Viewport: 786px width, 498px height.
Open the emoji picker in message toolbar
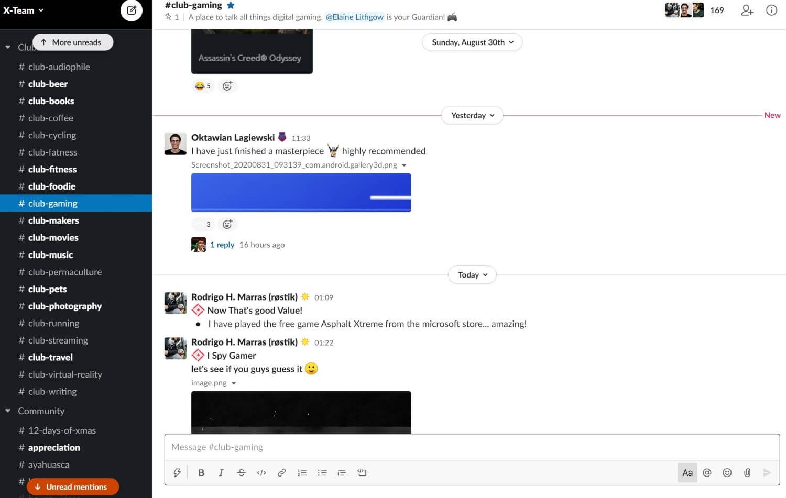[x=727, y=472]
